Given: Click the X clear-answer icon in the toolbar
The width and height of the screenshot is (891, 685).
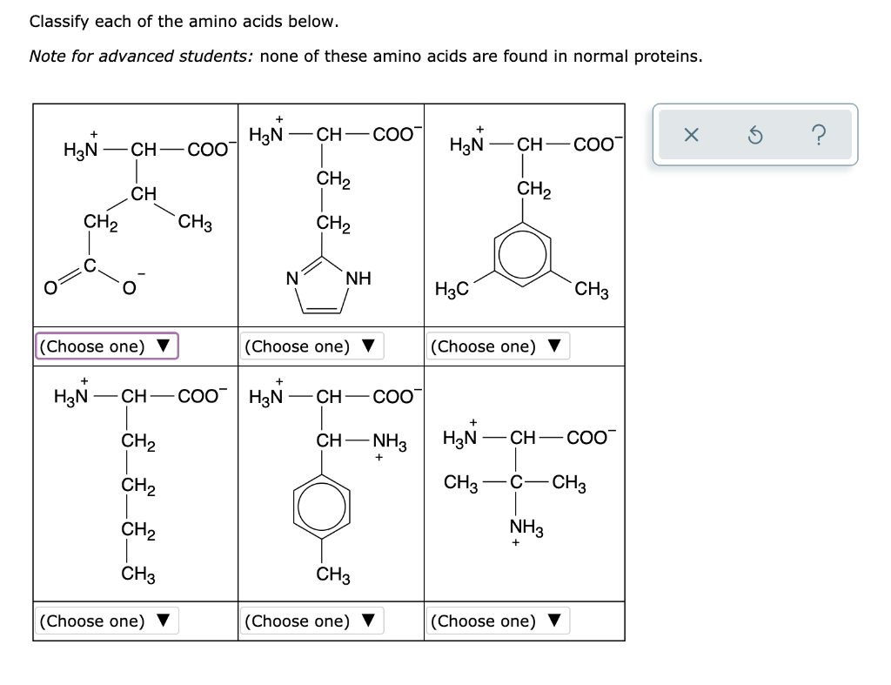Looking at the screenshot, I should 690,134.
